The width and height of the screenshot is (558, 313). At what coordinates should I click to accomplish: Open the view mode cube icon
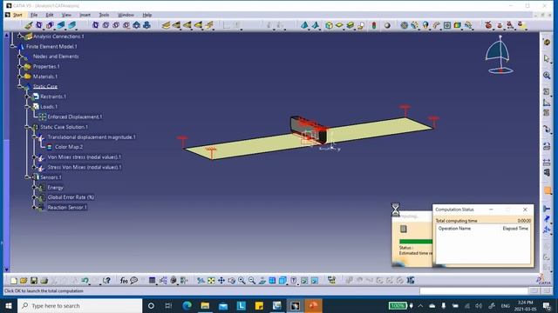[282, 281]
